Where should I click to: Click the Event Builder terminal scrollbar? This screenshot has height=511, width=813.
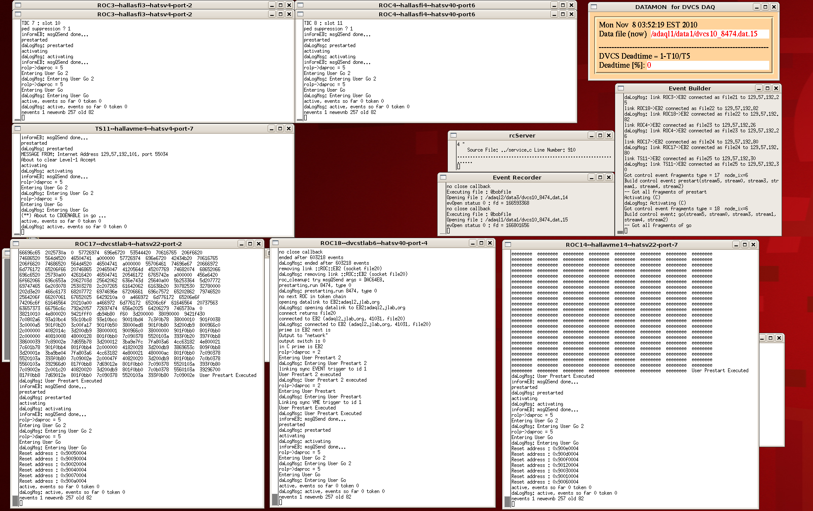coord(620,164)
